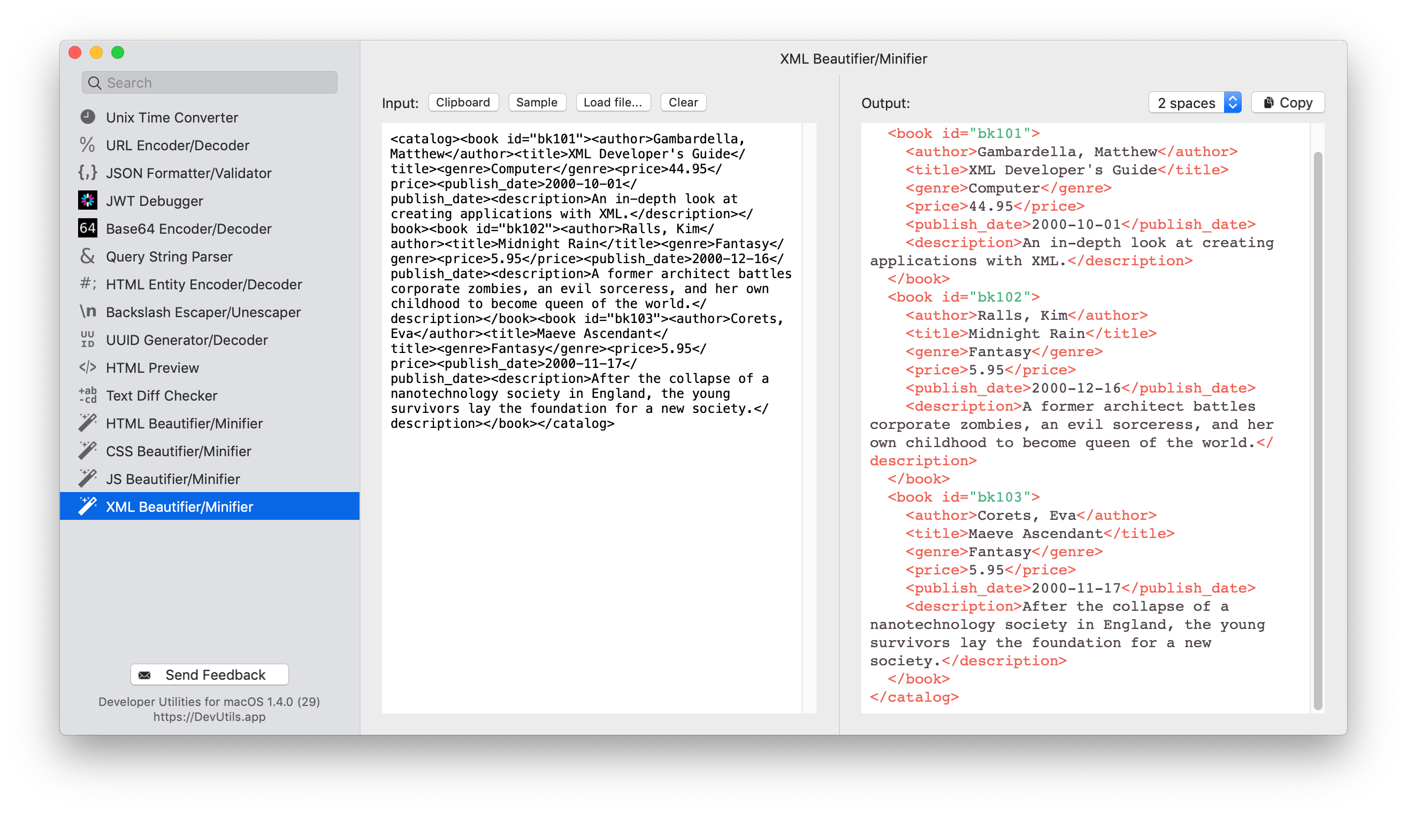The image size is (1407, 814).
Task: Click the Clipboard input source button
Action: 463,101
